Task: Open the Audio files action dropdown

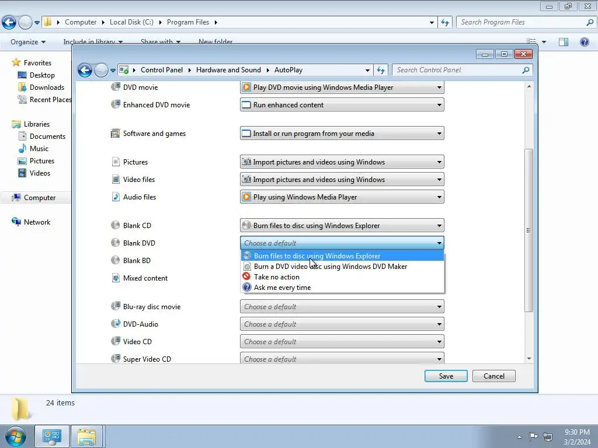Action: click(342, 197)
